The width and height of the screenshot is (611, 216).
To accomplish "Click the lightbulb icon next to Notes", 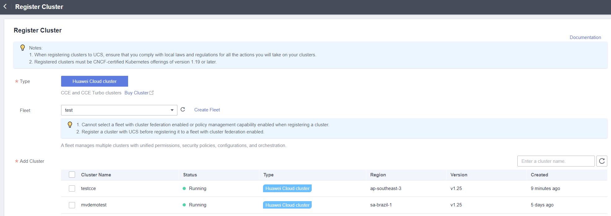I will coord(23,48).
